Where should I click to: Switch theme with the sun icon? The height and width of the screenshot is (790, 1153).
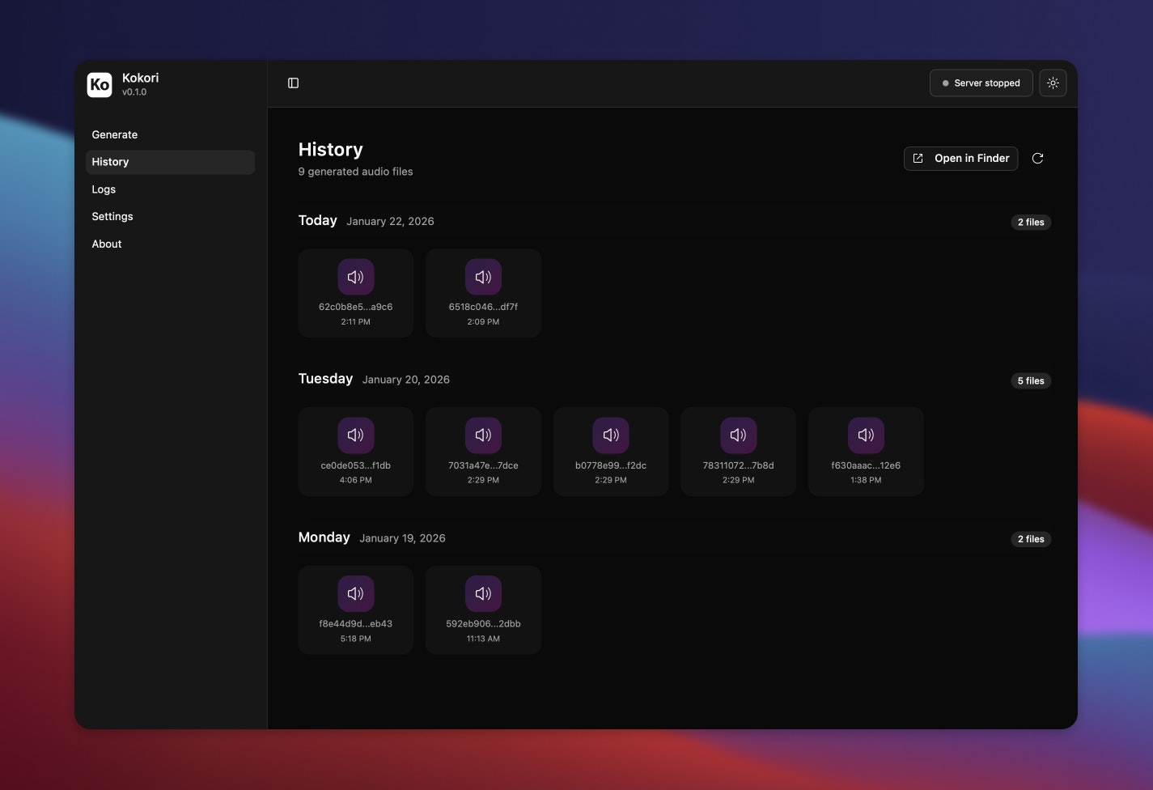[1053, 83]
